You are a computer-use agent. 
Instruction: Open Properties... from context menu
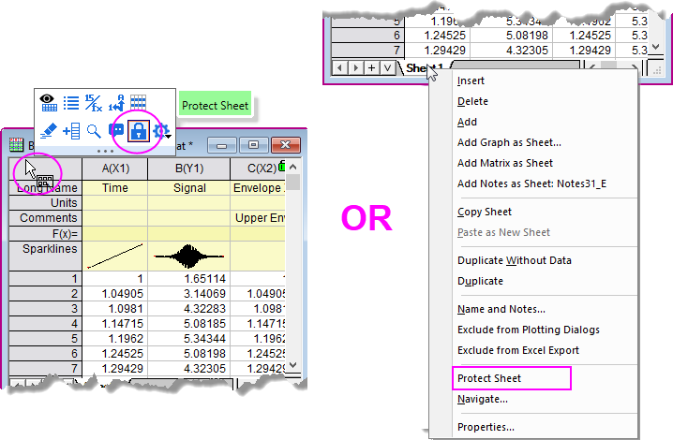point(486,427)
